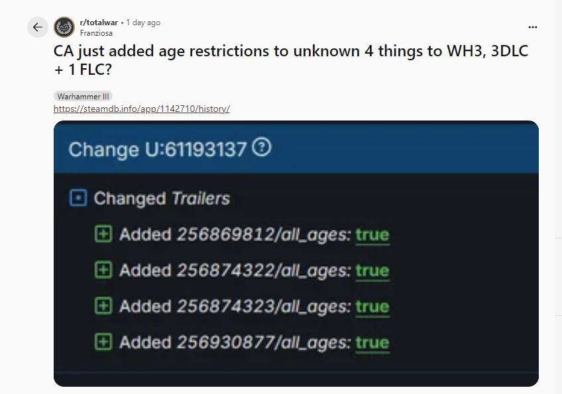562x394 pixels.
Task: Select the Warhammer III flair tag
Action: pyautogui.click(x=83, y=97)
